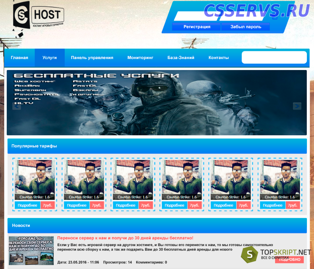Focus the password field beside the login field
The height and width of the screenshot is (269, 314).
(241, 17)
